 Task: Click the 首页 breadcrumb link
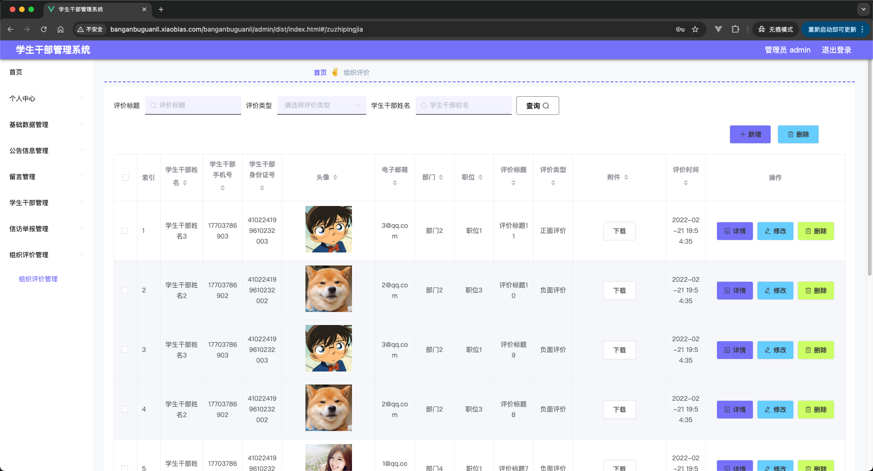320,73
